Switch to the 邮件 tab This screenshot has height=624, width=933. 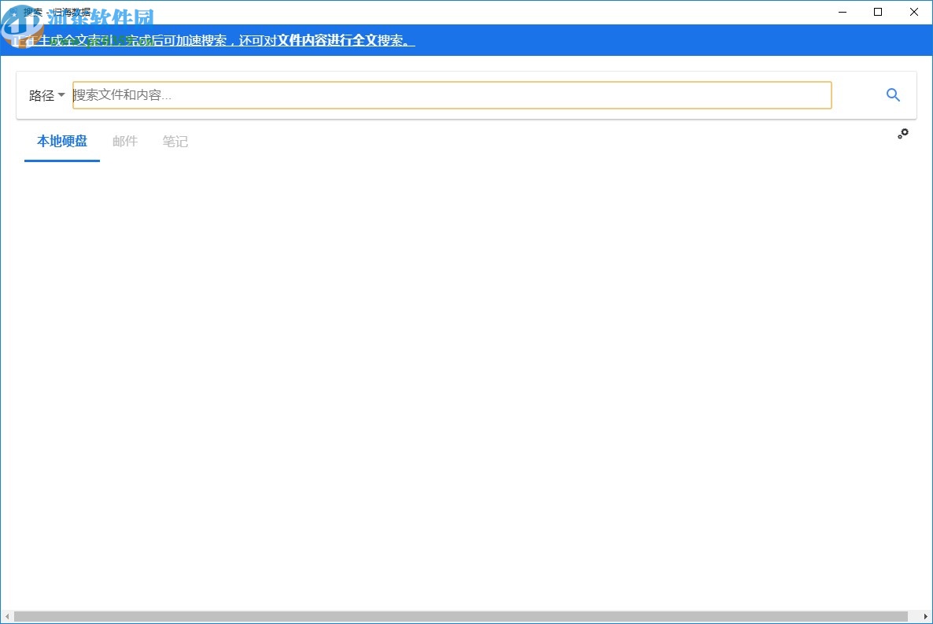125,141
